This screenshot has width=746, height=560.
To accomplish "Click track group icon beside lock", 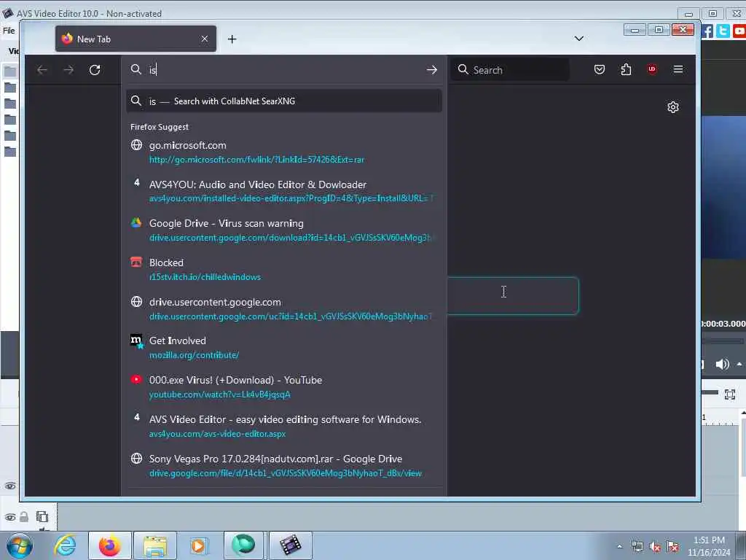I will tap(42, 517).
